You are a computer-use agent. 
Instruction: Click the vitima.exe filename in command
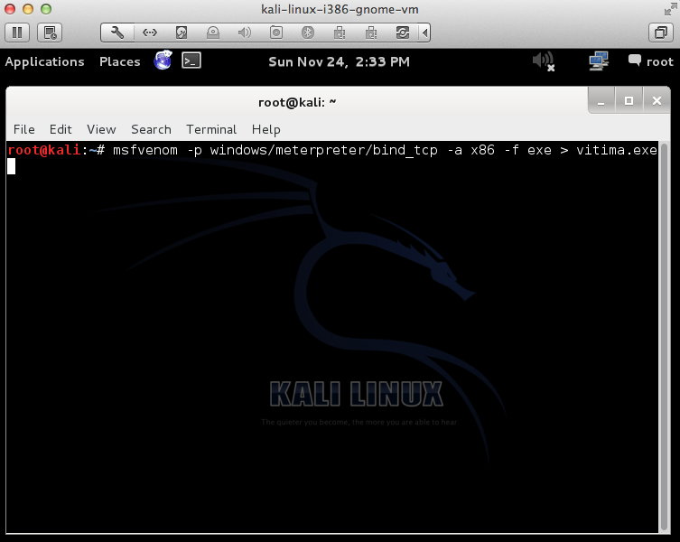click(x=617, y=150)
